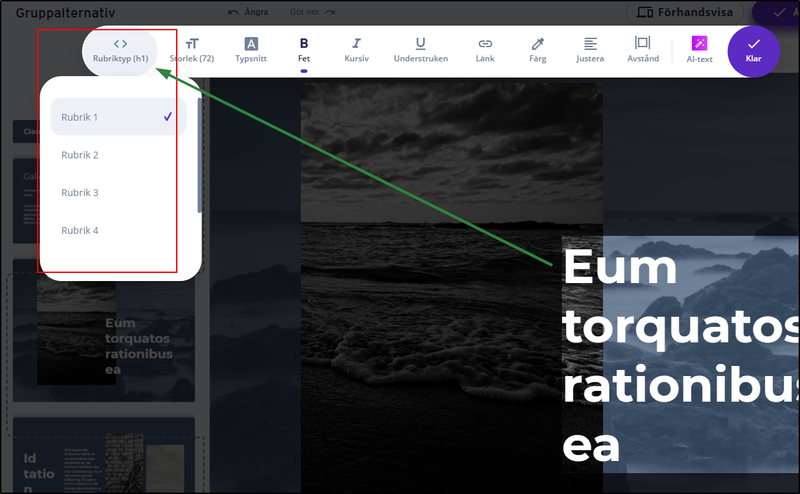Adjust alignment using the Justera icon
This screenshot has height=494, width=800.
(x=590, y=51)
